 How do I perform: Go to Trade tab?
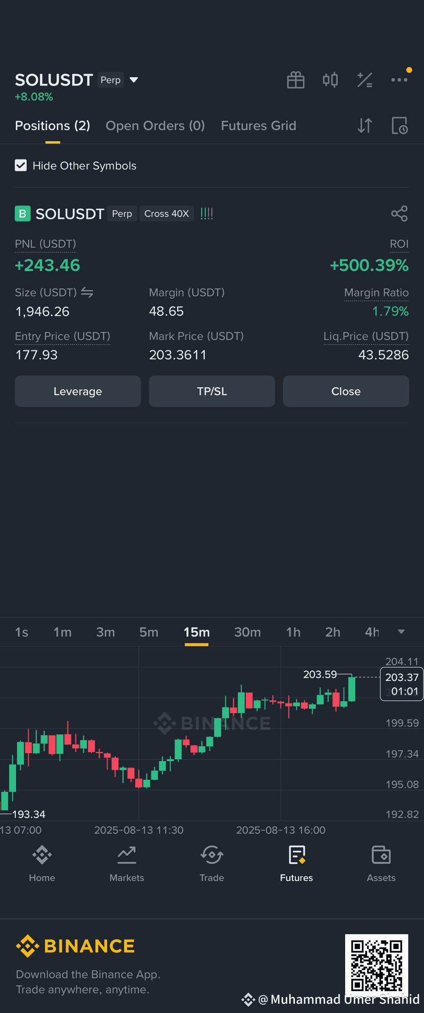[211, 864]
